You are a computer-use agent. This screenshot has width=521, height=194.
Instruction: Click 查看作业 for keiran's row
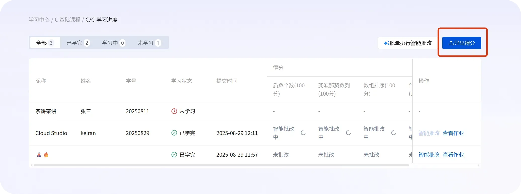453,133
